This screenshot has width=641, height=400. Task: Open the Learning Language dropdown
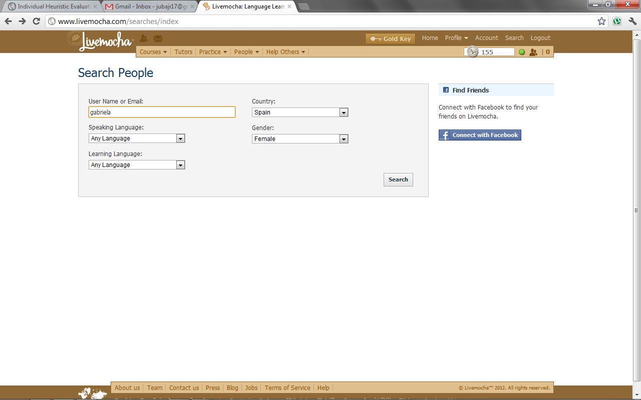click(137, 165)
